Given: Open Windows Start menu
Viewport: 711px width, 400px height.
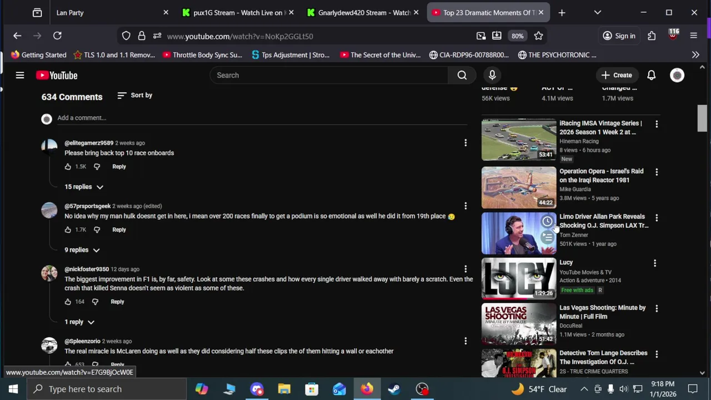Looking at the screenshot, I should click(13, 389).
